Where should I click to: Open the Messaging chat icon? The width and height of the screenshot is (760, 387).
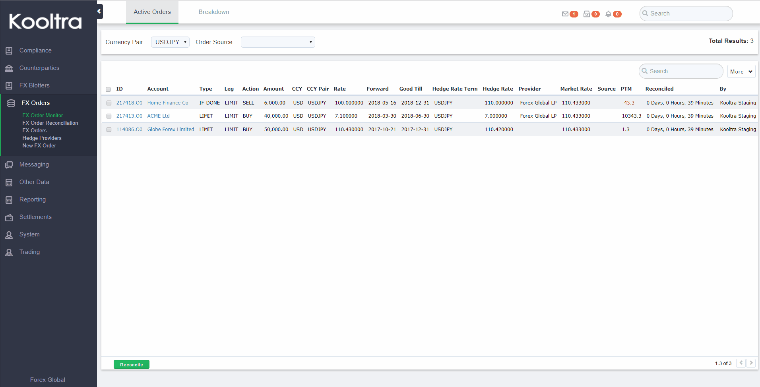[9, 165]
